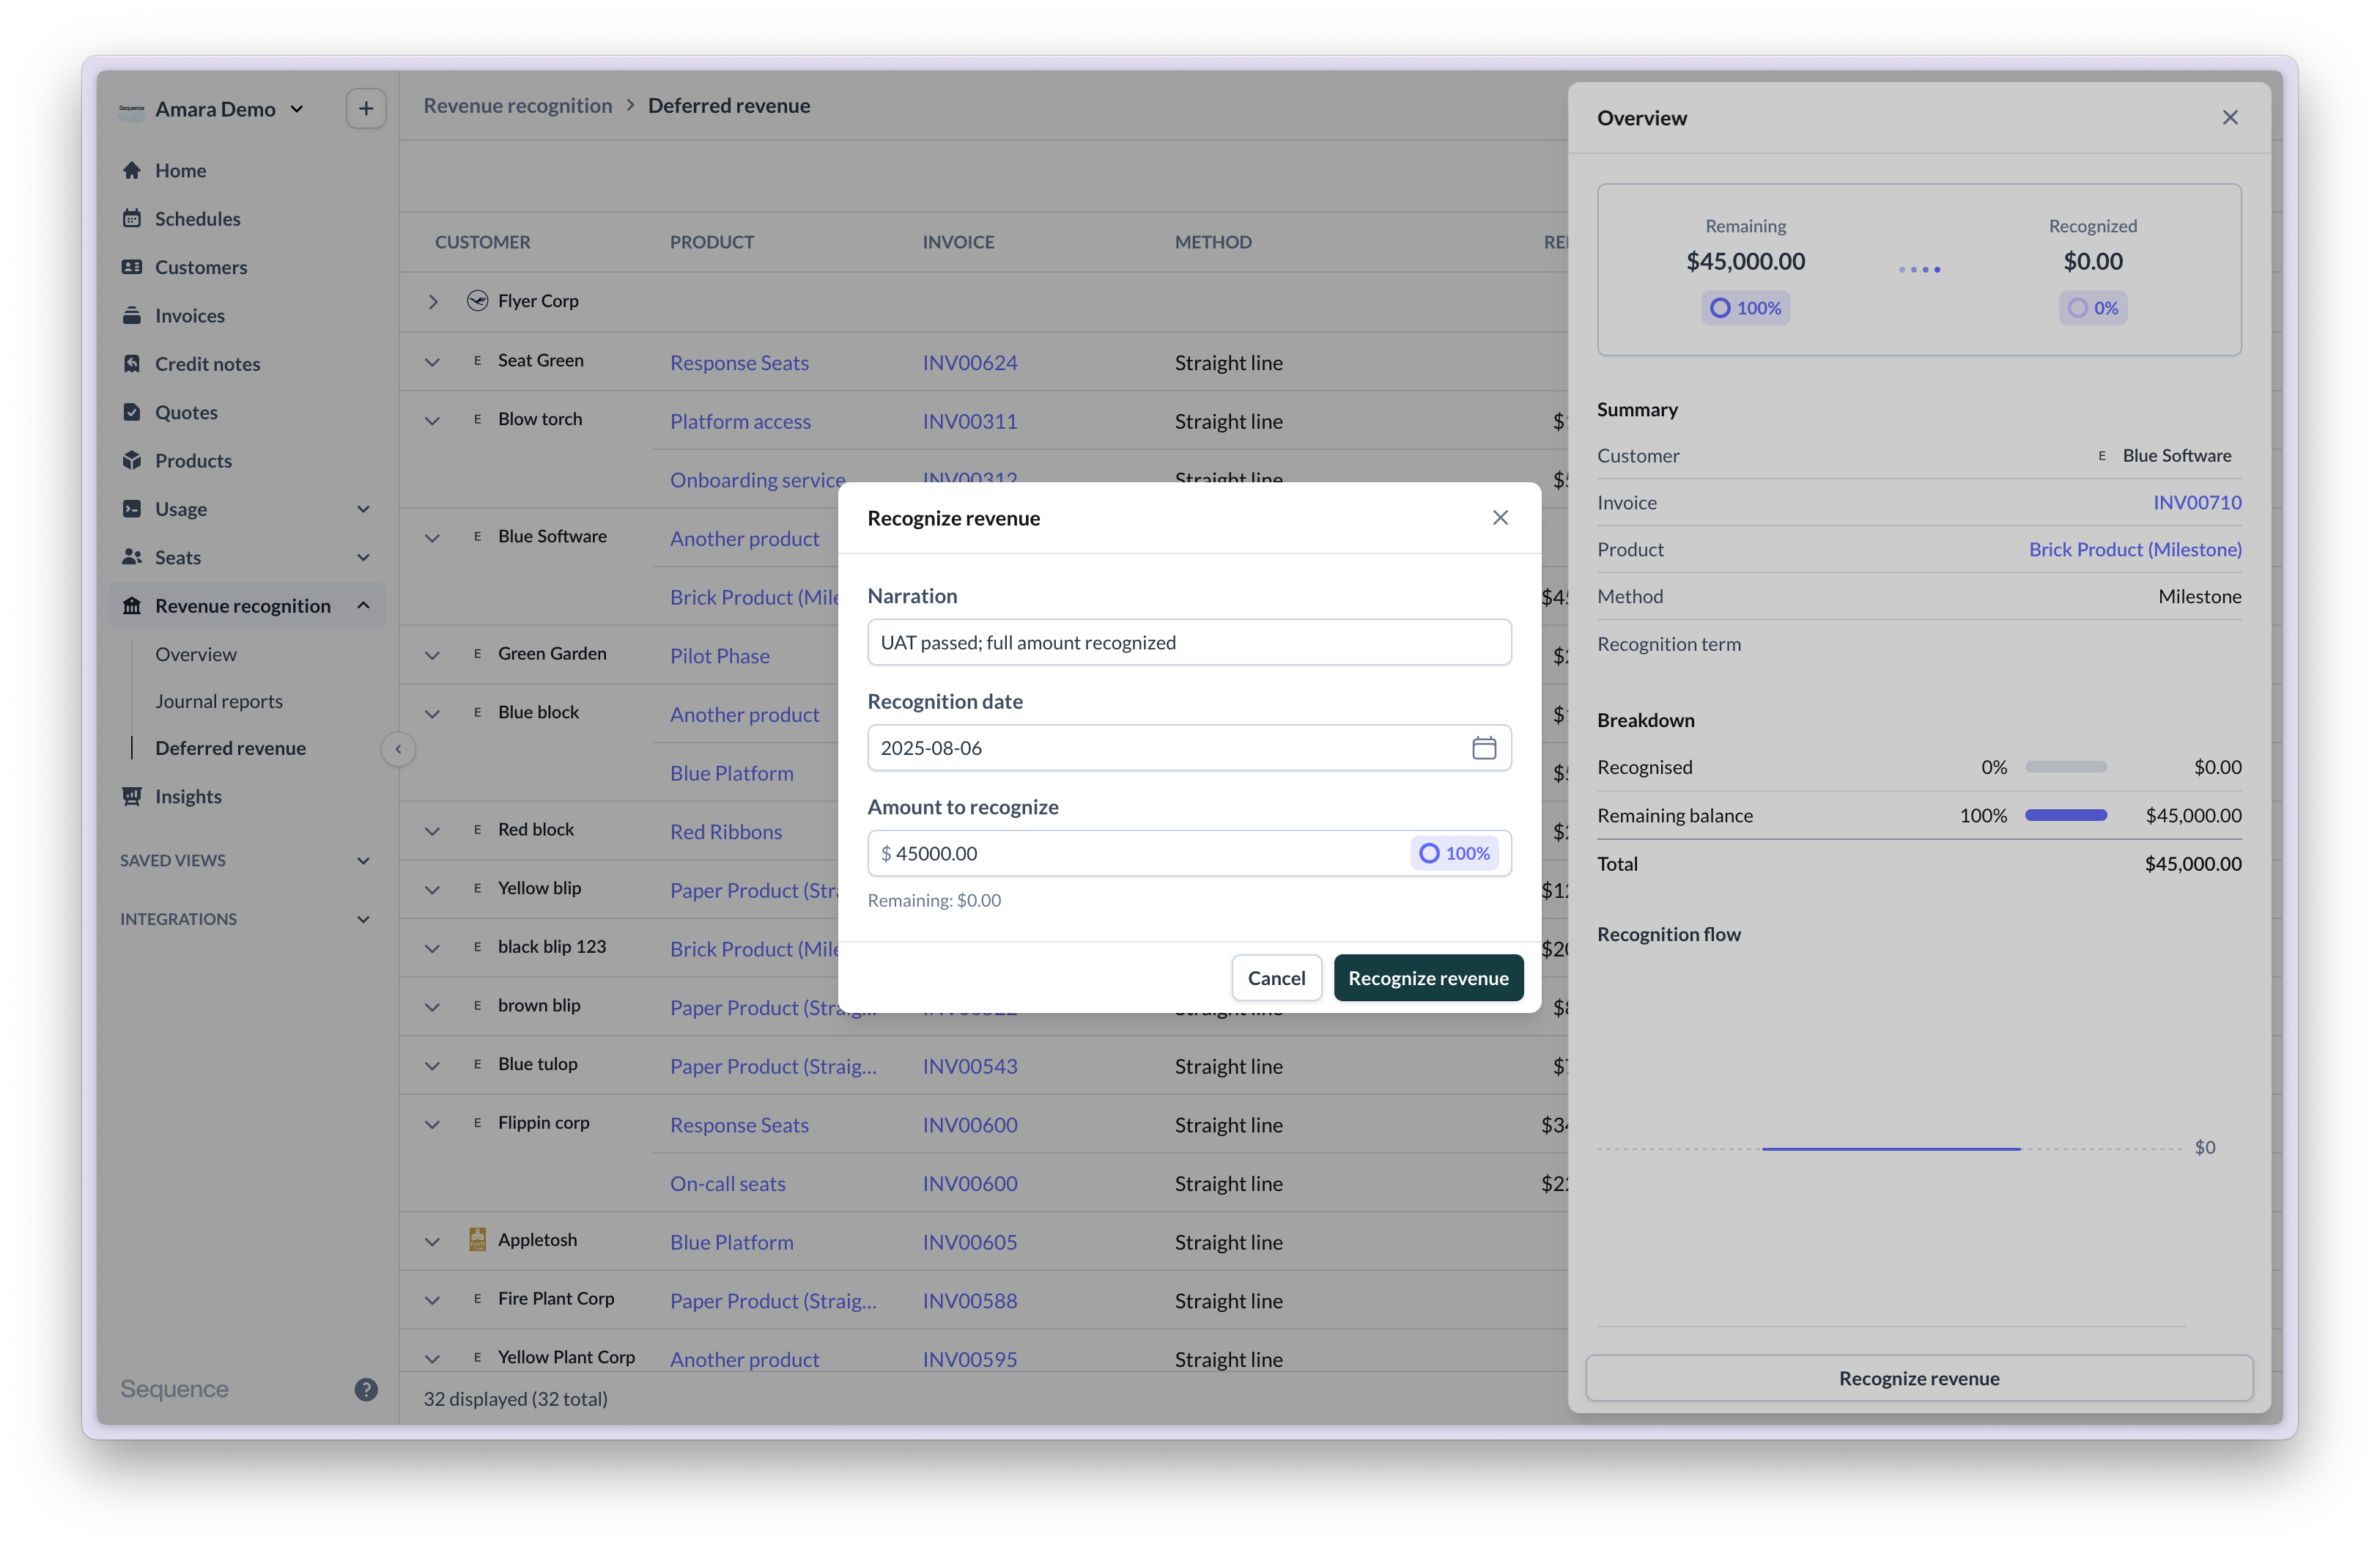Screen dimensions: 2380x1548
Task: Click Recognize revenue at Overview panel bottom
Action: click(1919, 1378)
